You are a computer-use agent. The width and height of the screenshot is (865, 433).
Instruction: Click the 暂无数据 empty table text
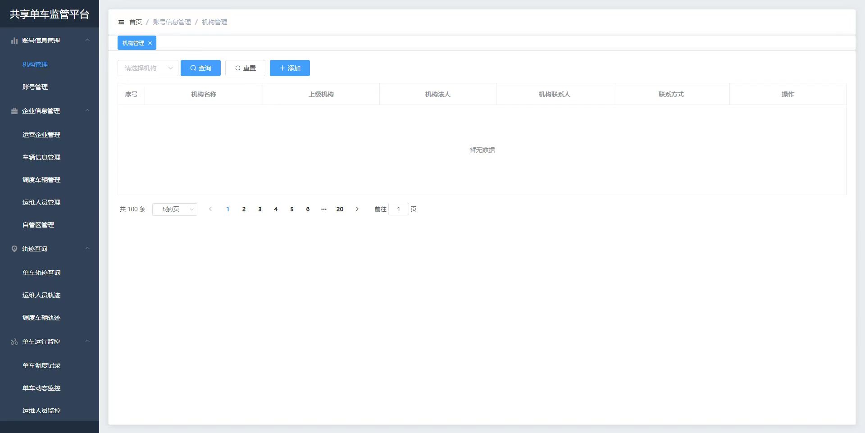click(x=482, y=150)
